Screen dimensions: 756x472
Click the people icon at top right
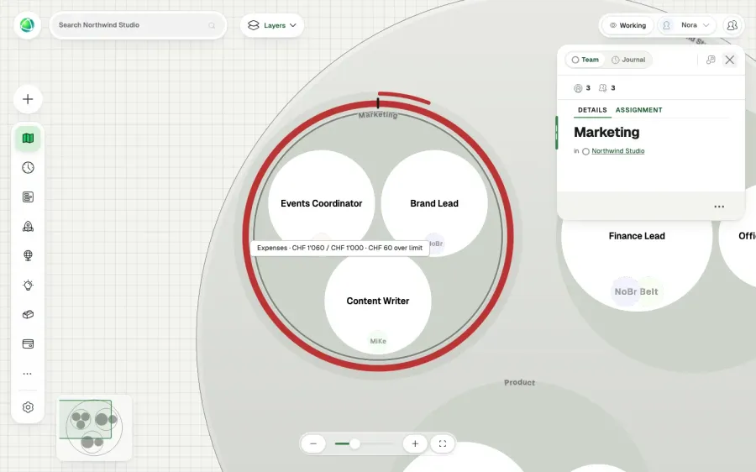[x=732, y=25]
